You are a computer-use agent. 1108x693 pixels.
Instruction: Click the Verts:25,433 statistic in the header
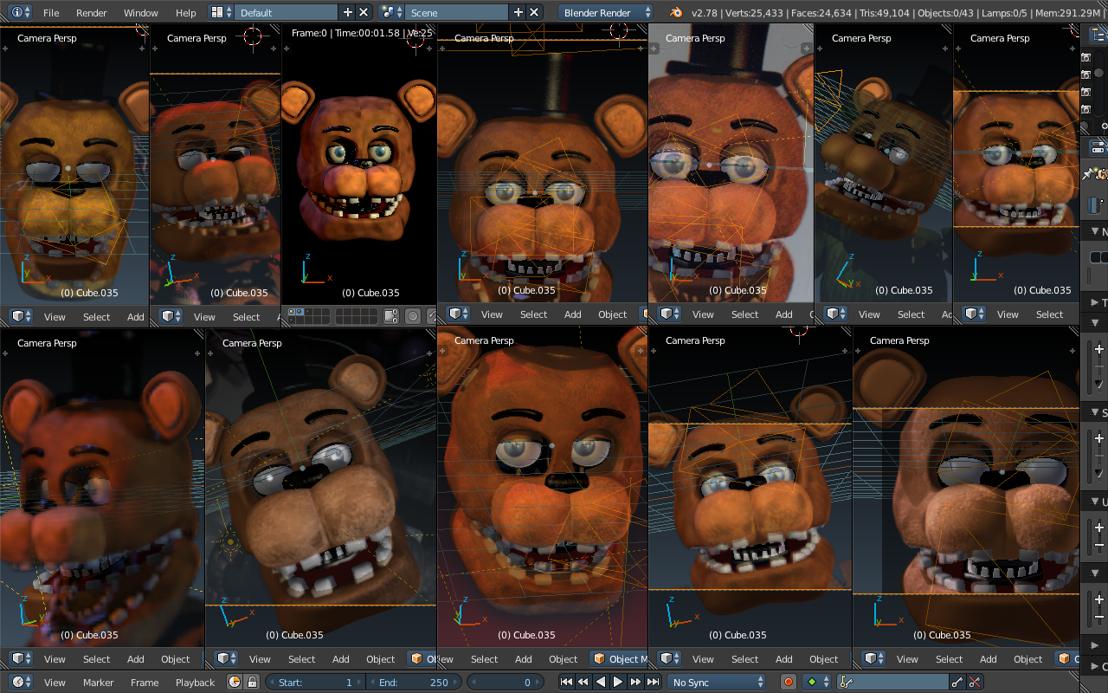pos(752,13)
